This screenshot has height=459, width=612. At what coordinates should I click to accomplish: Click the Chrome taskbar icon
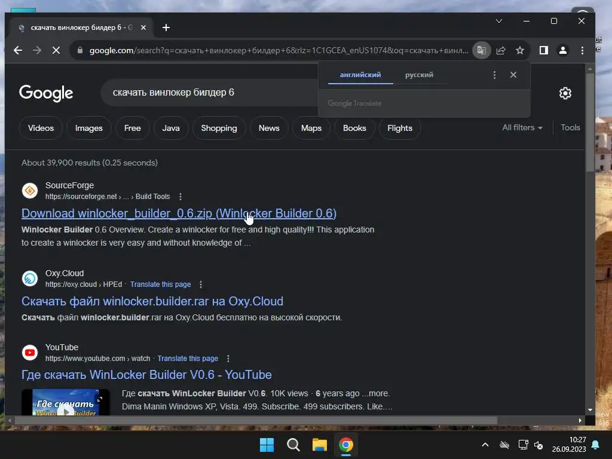(346, 445)
